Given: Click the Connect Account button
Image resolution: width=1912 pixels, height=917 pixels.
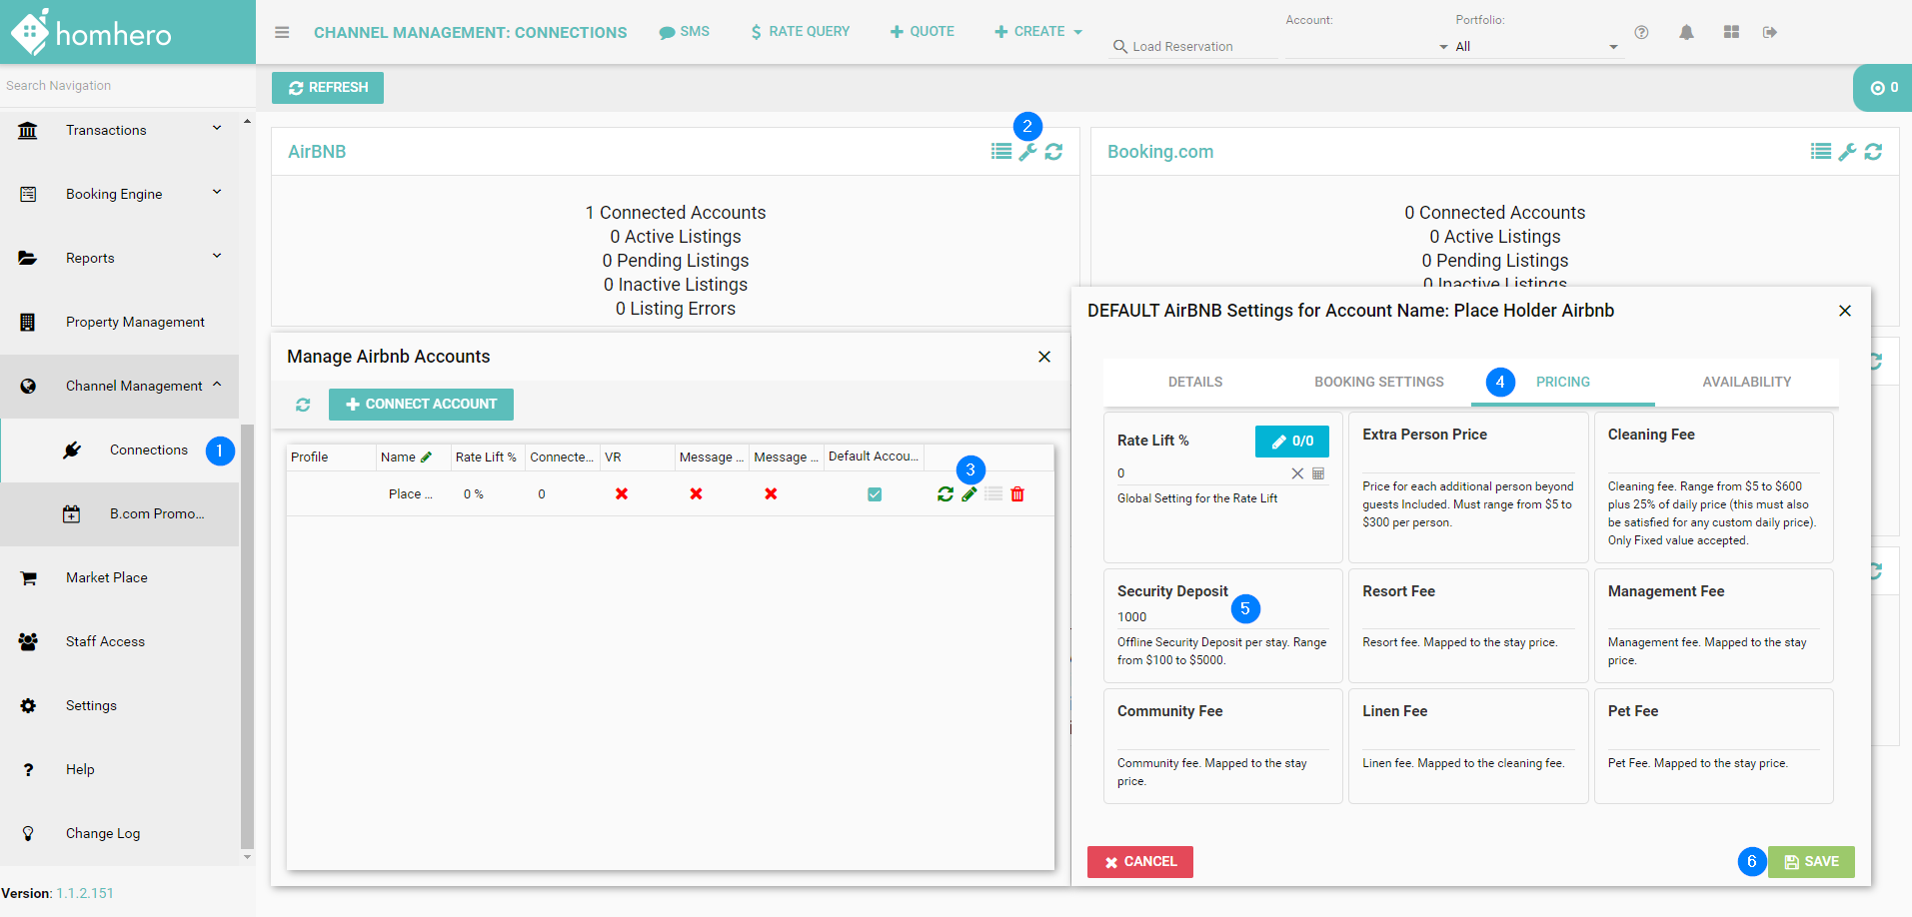Looking at the screenshot, I should click(421, 405).
